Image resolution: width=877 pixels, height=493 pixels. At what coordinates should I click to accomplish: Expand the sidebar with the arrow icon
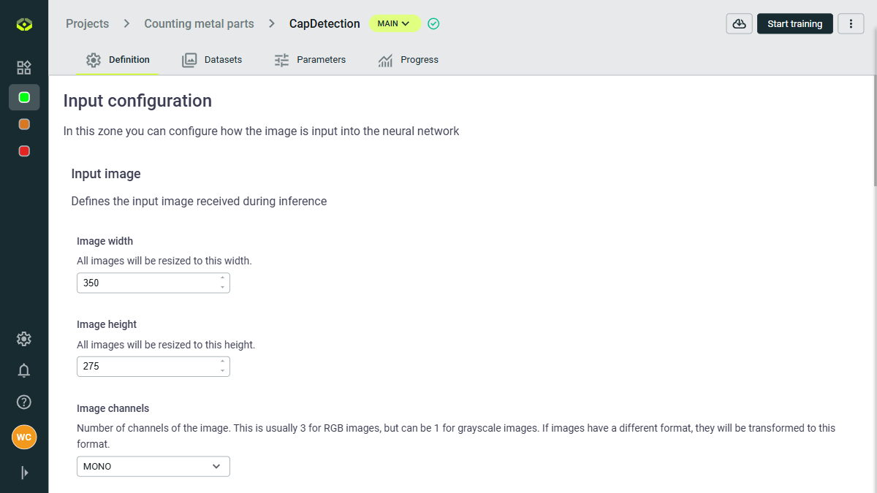(24, 473)
